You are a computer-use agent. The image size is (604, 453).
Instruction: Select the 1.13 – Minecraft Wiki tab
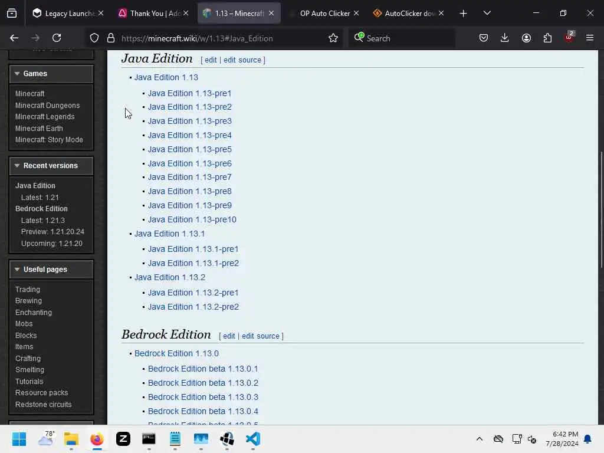coord(239,13)
